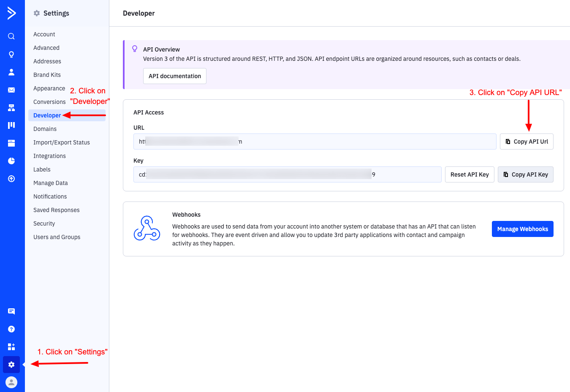Open the Settings gear icon

[11, 365]
